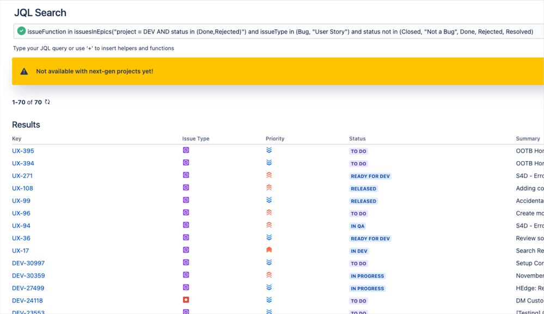
Task: Click the READY FOR DEV status of UX-36
Action: 370,238
